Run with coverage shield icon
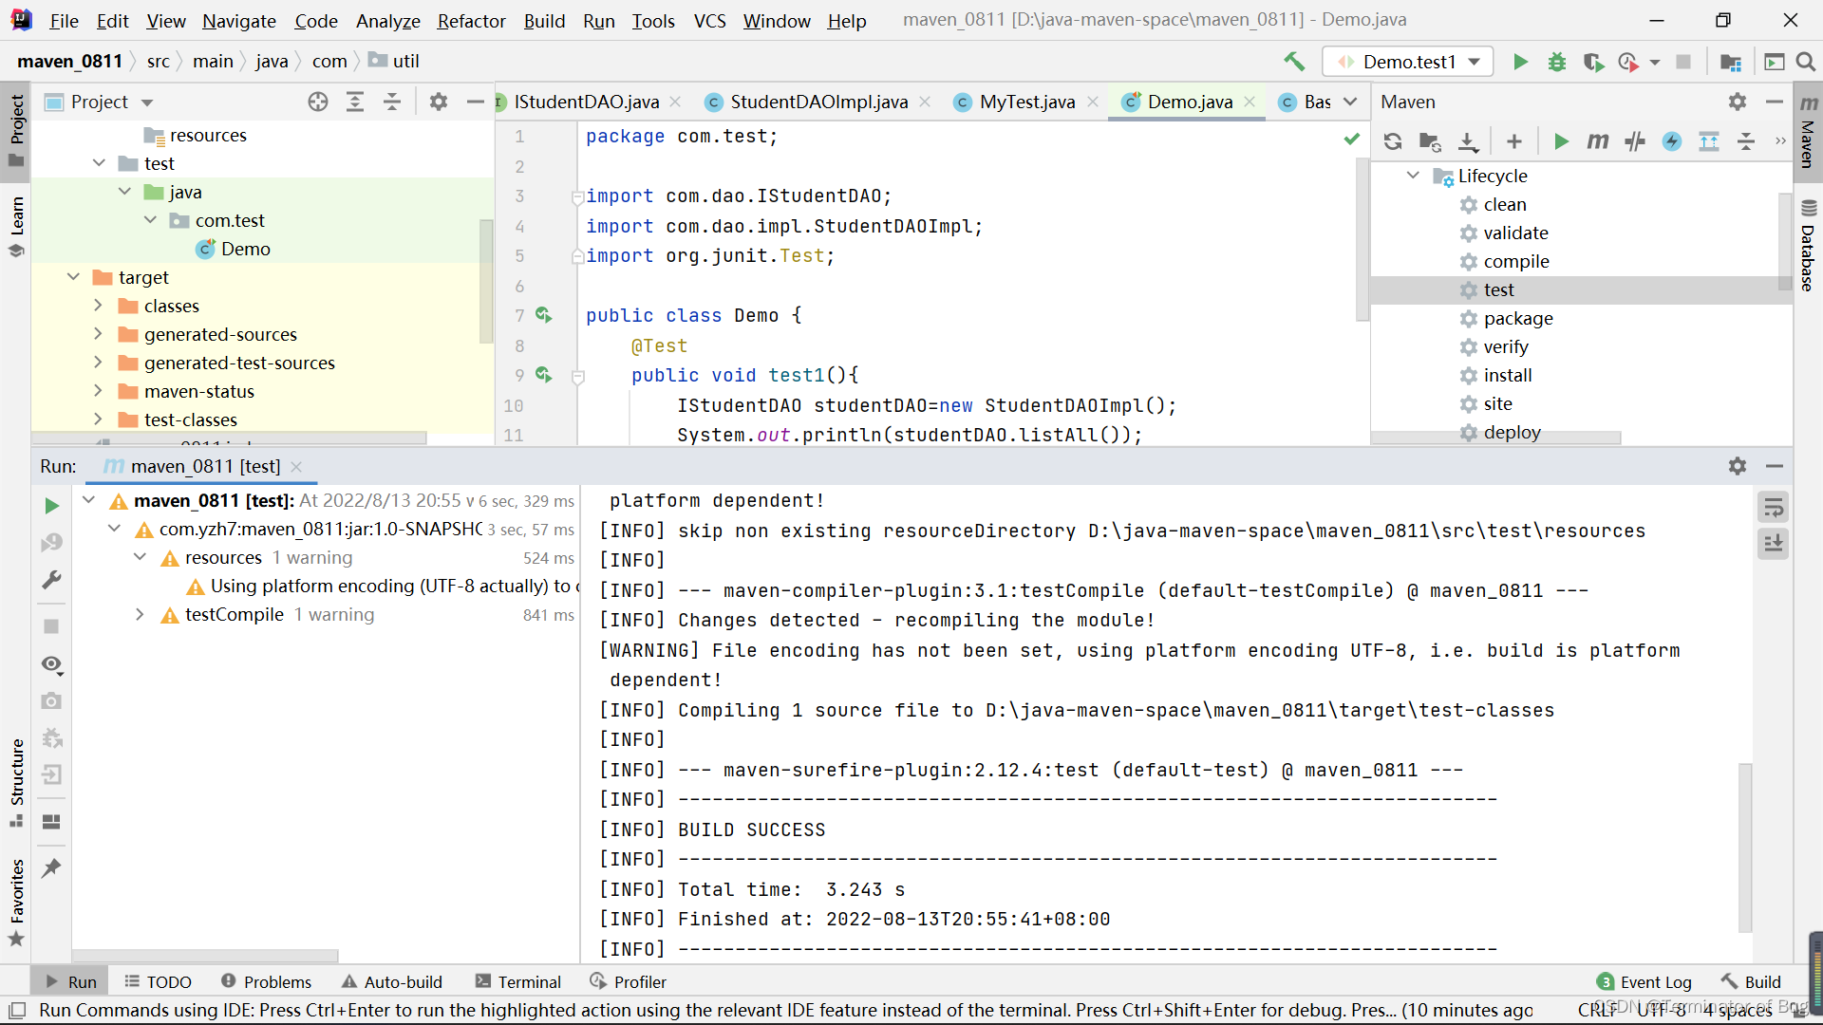1823x1025 pixels. point(1593,62)
